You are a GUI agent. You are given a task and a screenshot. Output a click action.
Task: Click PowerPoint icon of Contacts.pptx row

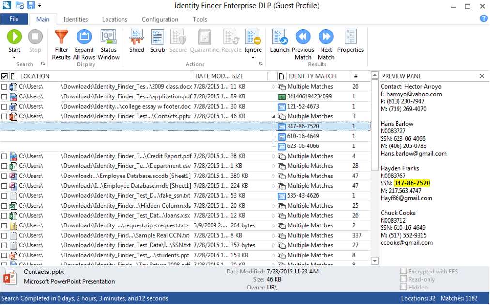(13, 116)
